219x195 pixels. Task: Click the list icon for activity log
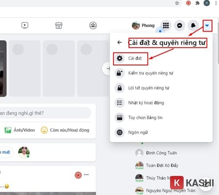[x=120, y=103]
